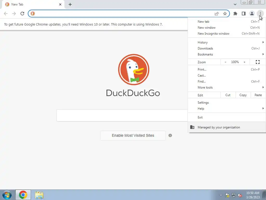Viewport: 266px width, 200px height.
Task: Click the forward navigation arrow
Action: click(x=14, y=14)
